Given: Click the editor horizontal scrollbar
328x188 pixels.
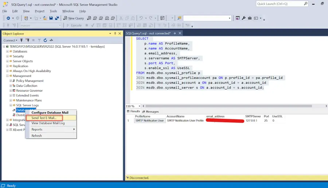Looking at the screenshot, I should pyautogui.click(x=229, y=106).
